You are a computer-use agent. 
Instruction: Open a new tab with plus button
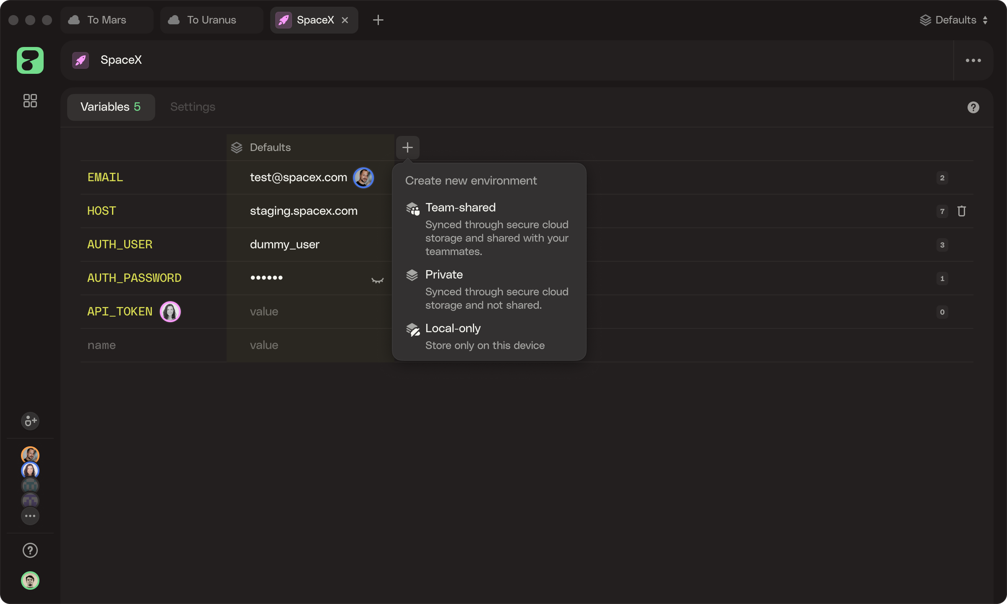pos(378,20)
